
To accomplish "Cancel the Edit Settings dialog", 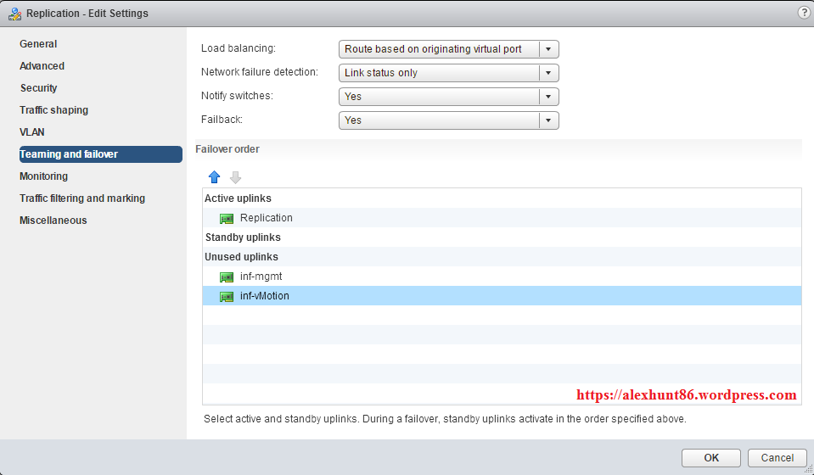I will click(777, 458).
